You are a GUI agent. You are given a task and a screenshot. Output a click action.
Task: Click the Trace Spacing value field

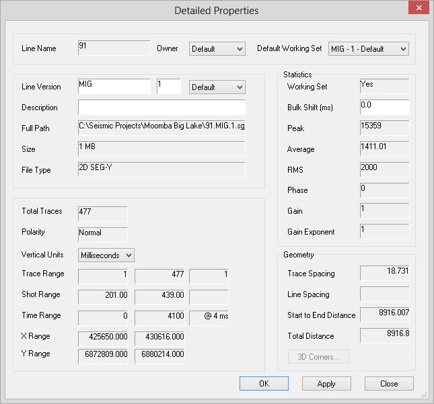384,274
